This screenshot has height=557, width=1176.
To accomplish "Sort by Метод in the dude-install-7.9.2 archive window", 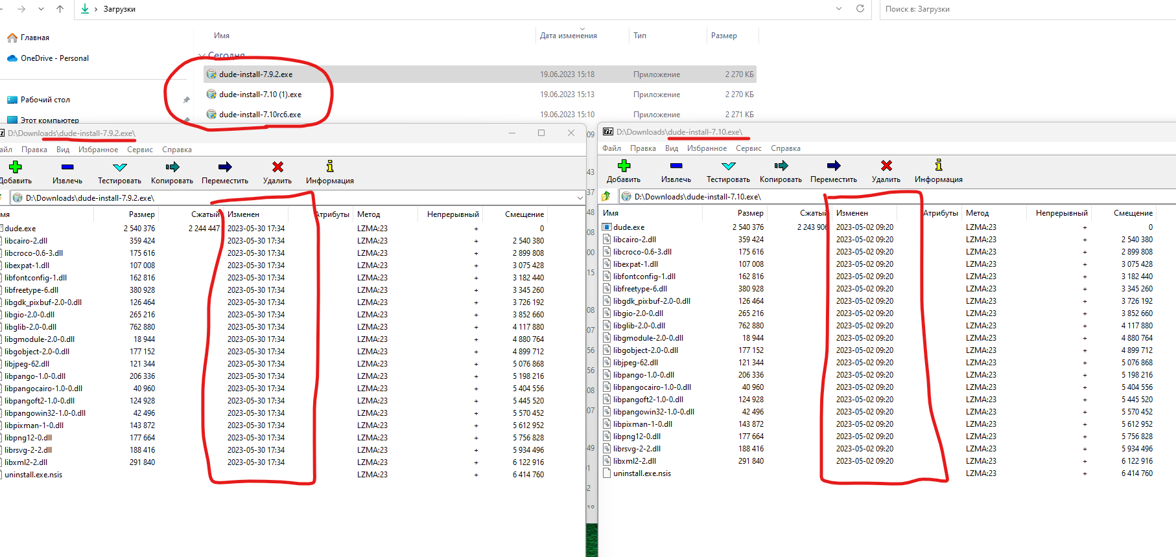I will click(369, 214).
